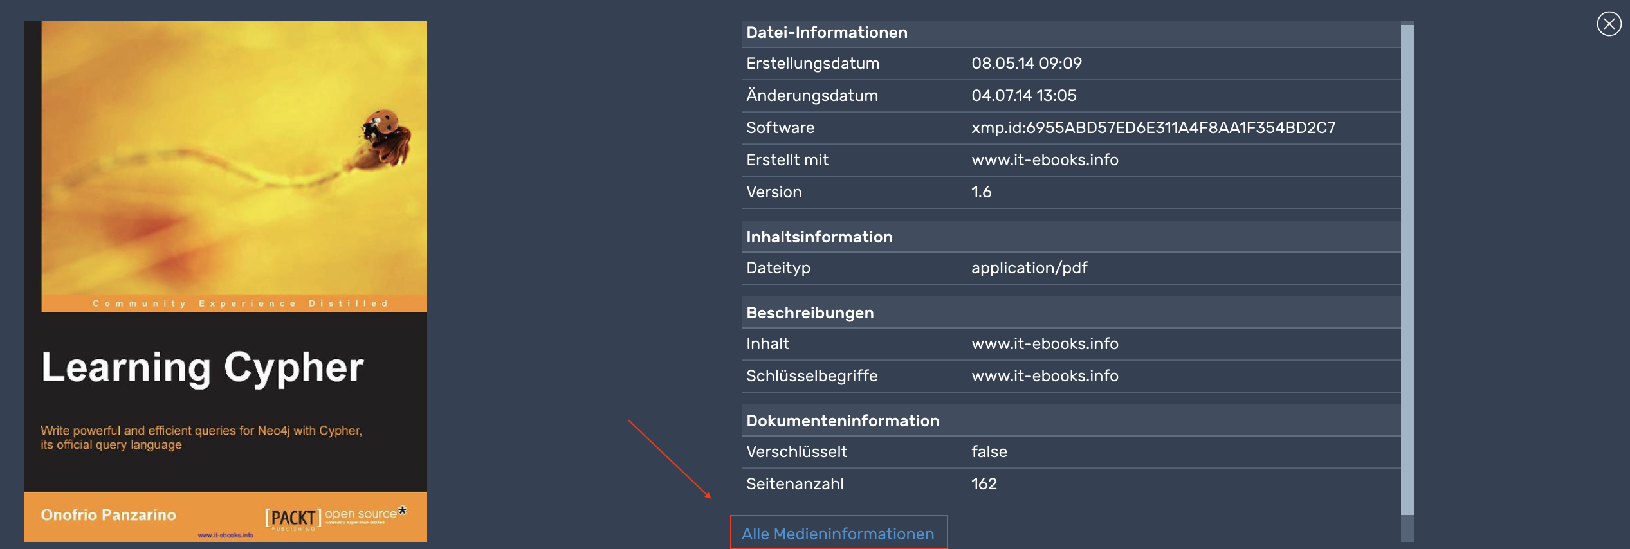The width and height of the screenshot is (1630, 549).
Task: Click the Verschlüsselt value 'false'
Action: (x=989, y=452)
